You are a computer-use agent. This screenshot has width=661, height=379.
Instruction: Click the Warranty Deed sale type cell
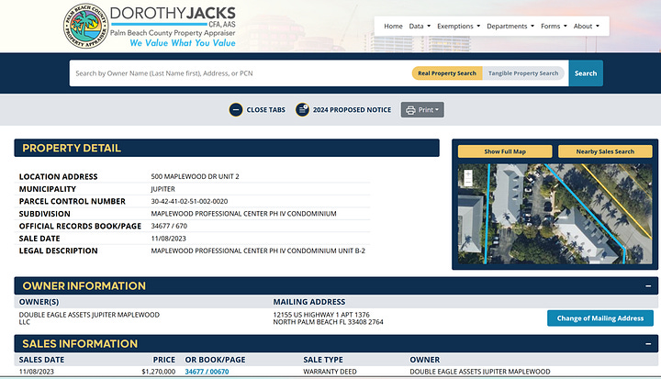[330, 372]
